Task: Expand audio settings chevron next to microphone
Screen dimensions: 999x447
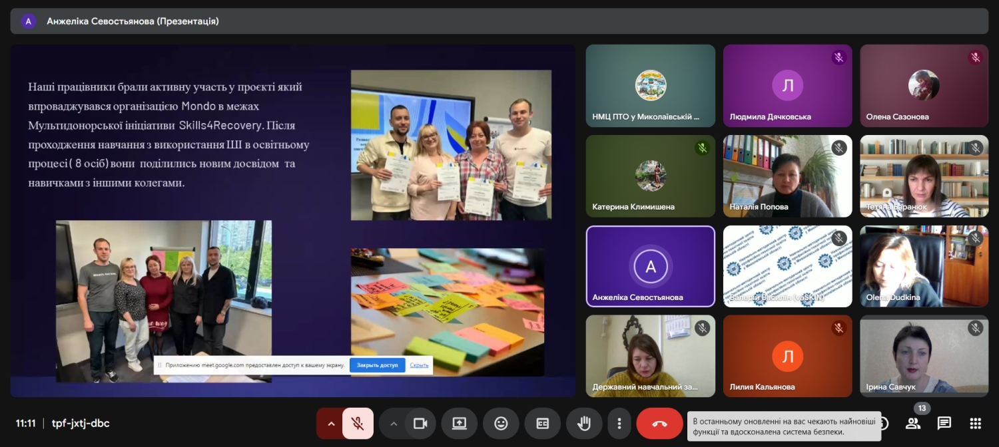Action: (x=330, y=424)
